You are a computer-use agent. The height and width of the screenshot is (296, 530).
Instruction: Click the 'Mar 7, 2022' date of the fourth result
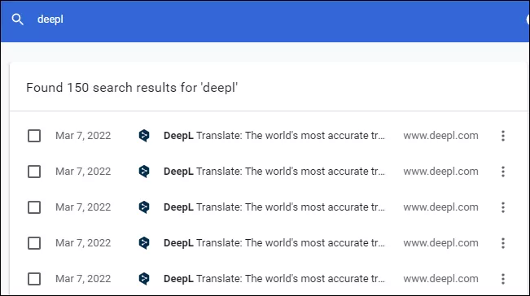pyautogui.click(x=83, y=243)
